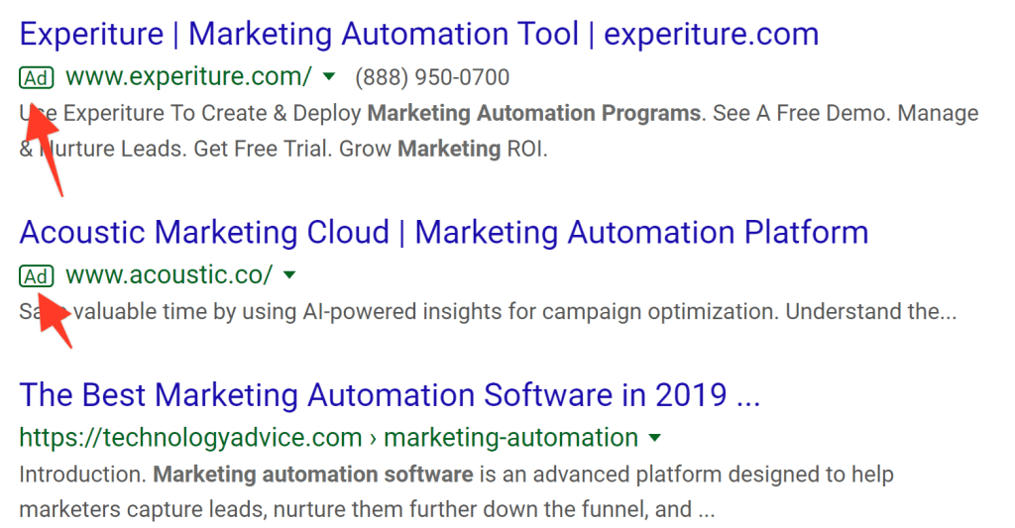Expand dropdown arrow beside www.acoustic.co/
The height and width of the screenshot is (528, 1015).
tap(290, 275)
